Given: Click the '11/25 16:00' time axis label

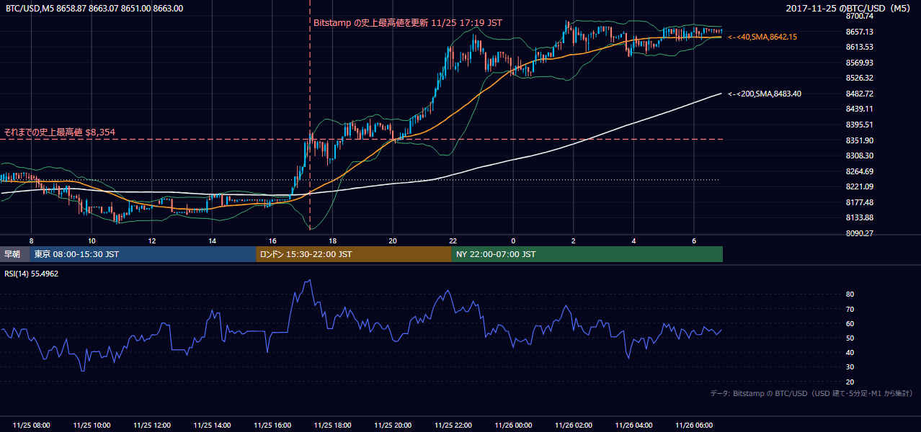Looking at the screenshot, I should point(272,426).
